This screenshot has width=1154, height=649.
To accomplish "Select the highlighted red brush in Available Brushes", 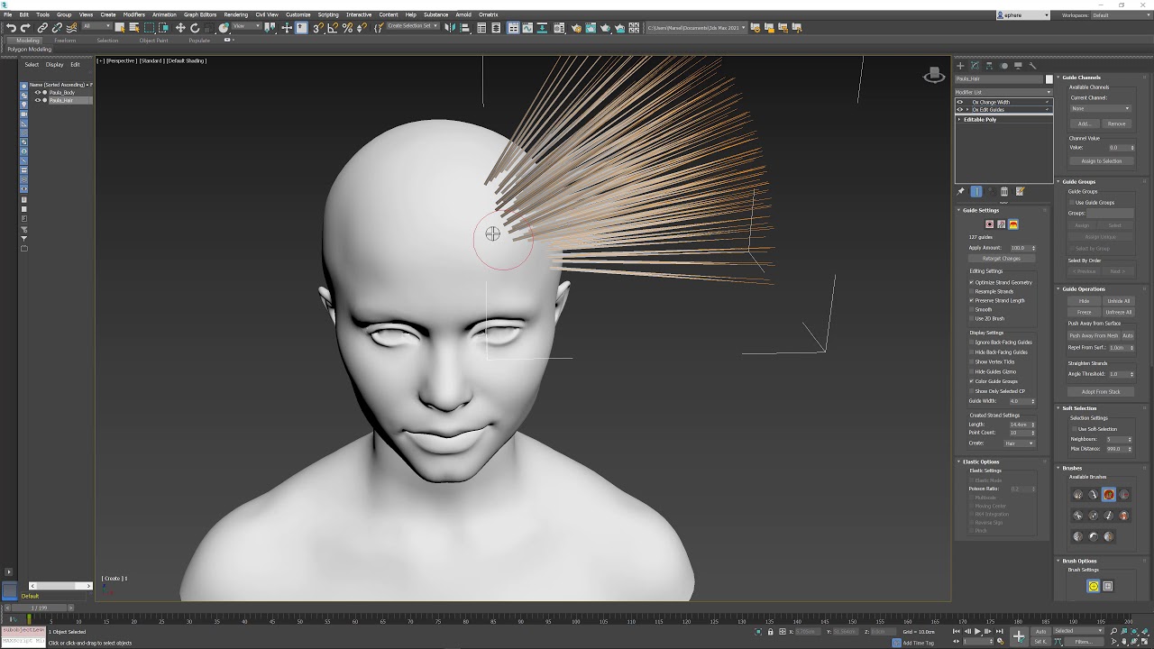I will tap(1109, 494).
